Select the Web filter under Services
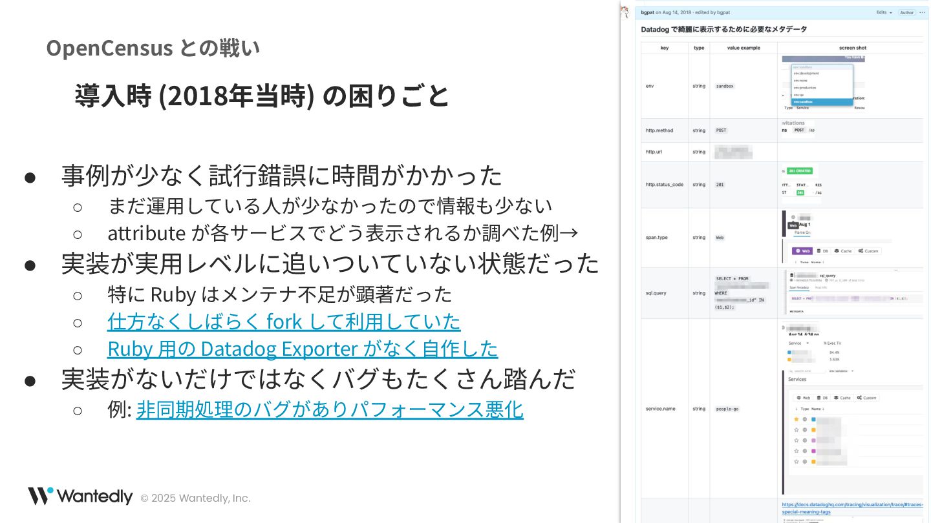This screenshot has height=523, width=931. point(803,398)
